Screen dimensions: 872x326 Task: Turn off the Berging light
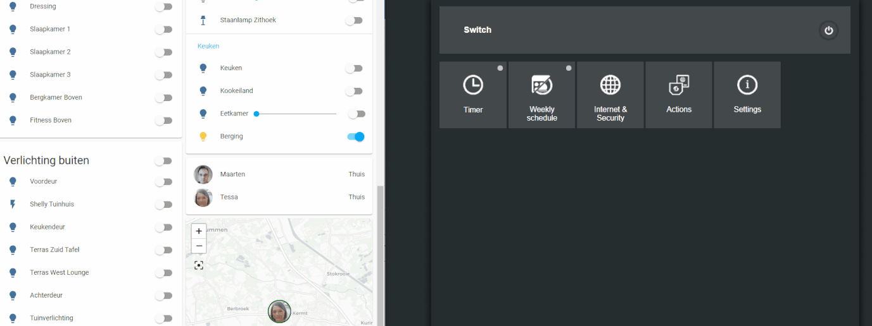click(x=356, y=136)
